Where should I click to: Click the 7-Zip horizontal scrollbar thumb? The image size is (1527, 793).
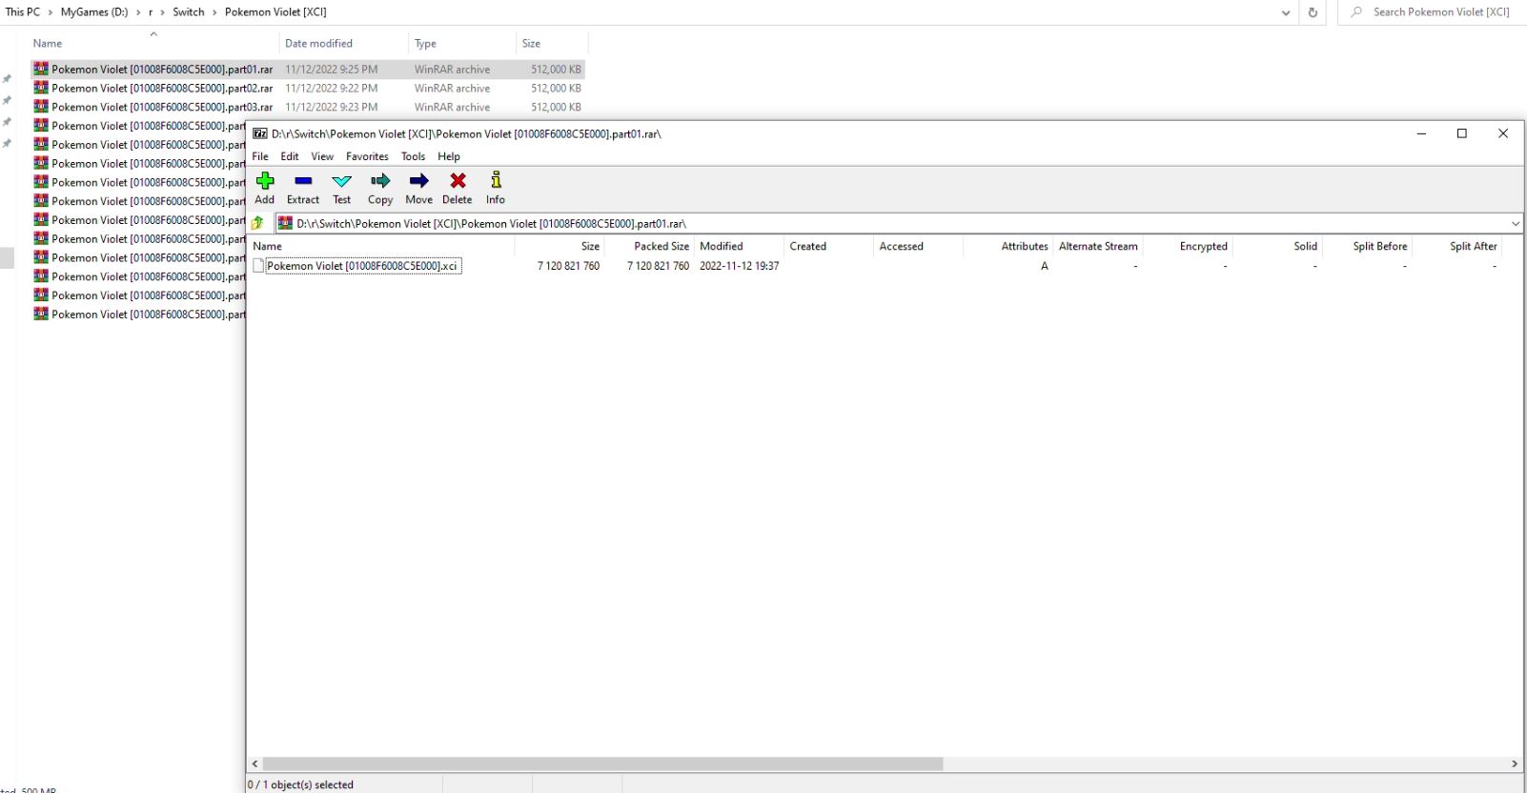tap(602, 763)
